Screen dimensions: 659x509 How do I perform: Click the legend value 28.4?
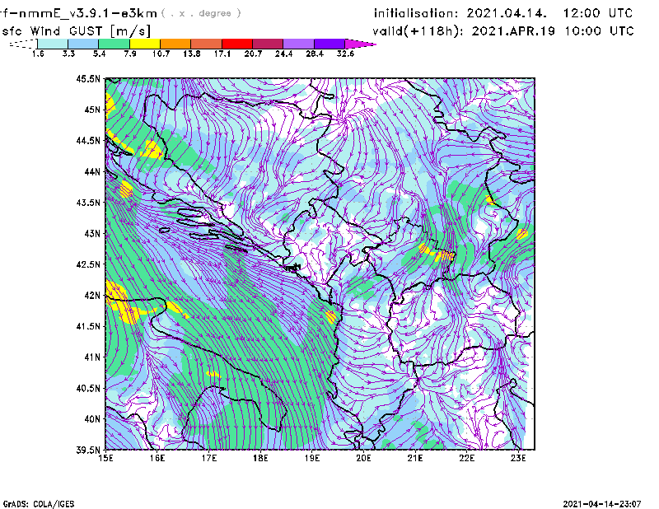point(315,54)
